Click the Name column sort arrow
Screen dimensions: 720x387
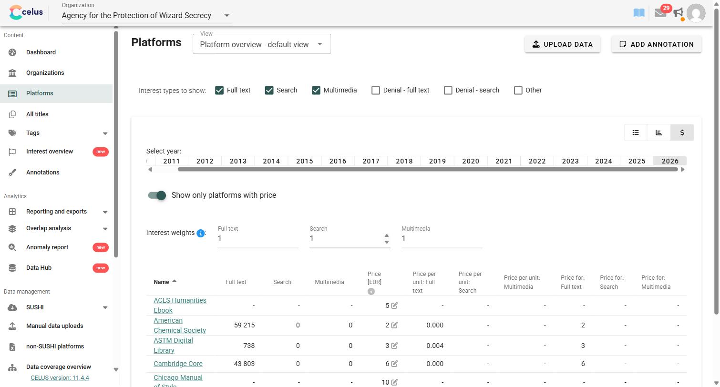(175, 281)
